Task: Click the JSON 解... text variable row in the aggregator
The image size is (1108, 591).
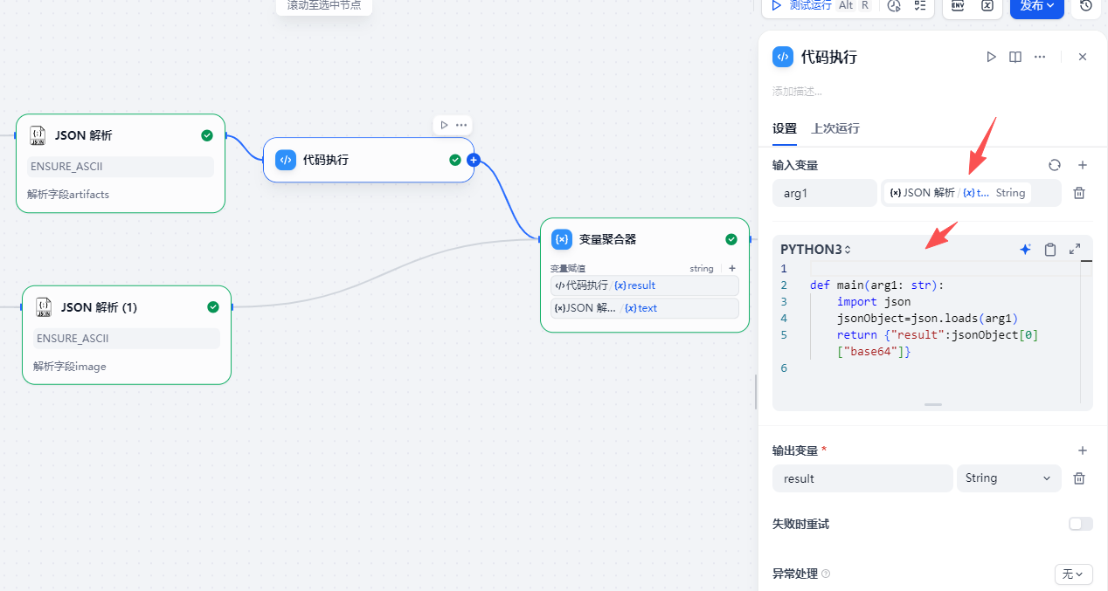Action: coord(645,308)
